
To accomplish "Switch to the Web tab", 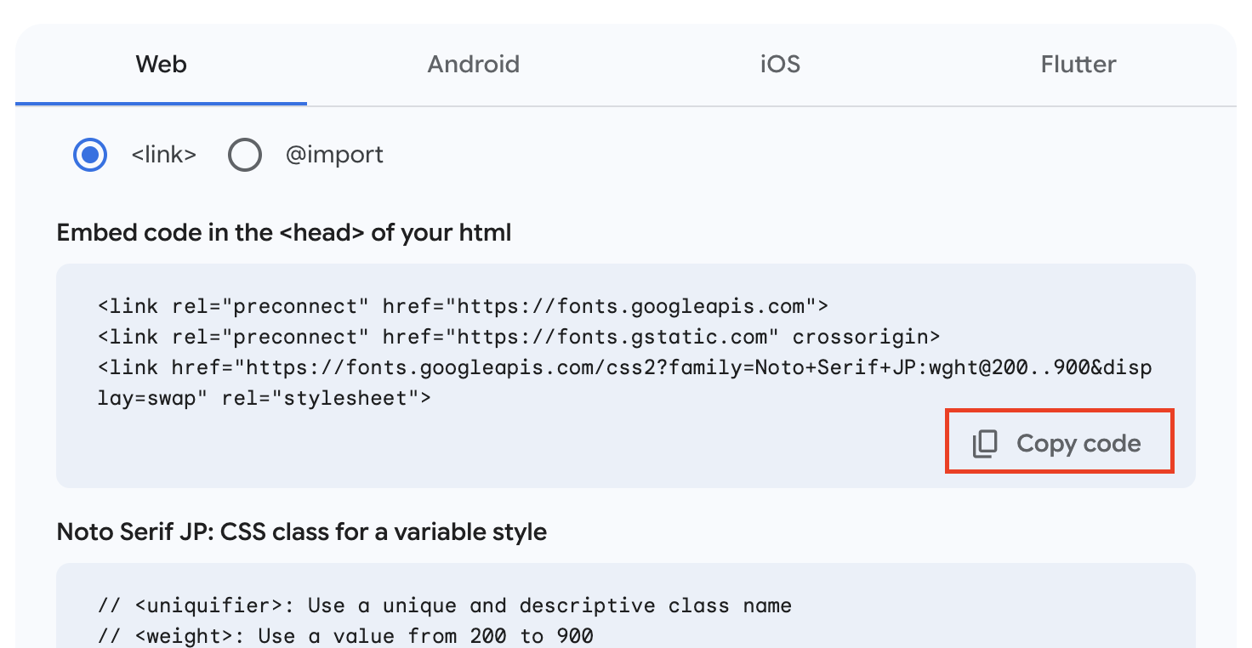I will pos(161,65).
